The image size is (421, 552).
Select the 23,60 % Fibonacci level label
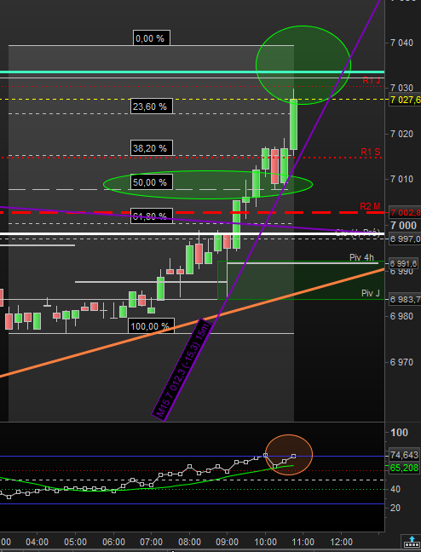coord(152,106)
